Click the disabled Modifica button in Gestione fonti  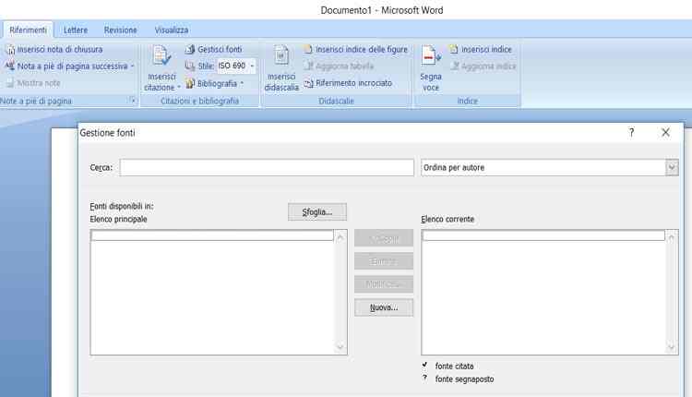click(x=384, y=284)
